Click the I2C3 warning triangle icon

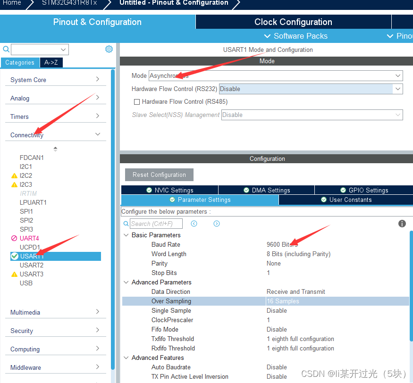(14, 184)
